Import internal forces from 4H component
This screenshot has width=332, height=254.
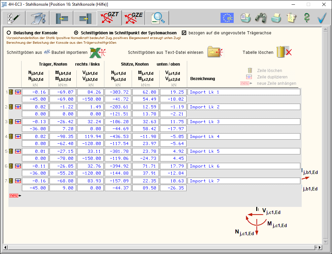point(98,52)
